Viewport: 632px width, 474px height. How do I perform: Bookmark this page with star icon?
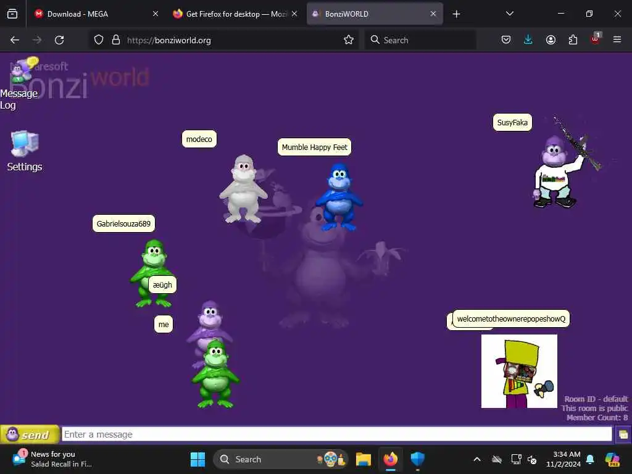point(349,40)
